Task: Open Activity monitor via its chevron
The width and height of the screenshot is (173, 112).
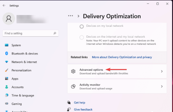Action: click(162, 86)
